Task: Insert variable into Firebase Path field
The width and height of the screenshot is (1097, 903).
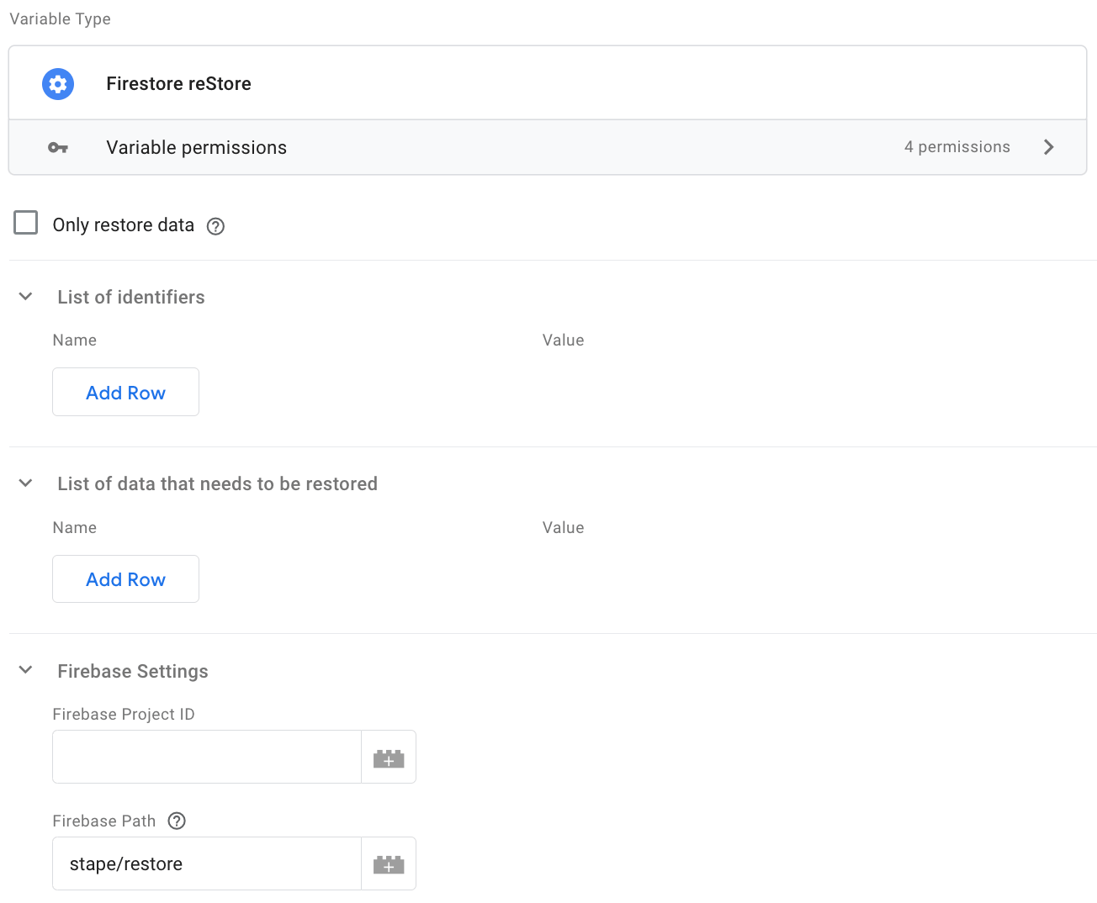Action: [x=389, y=863]
